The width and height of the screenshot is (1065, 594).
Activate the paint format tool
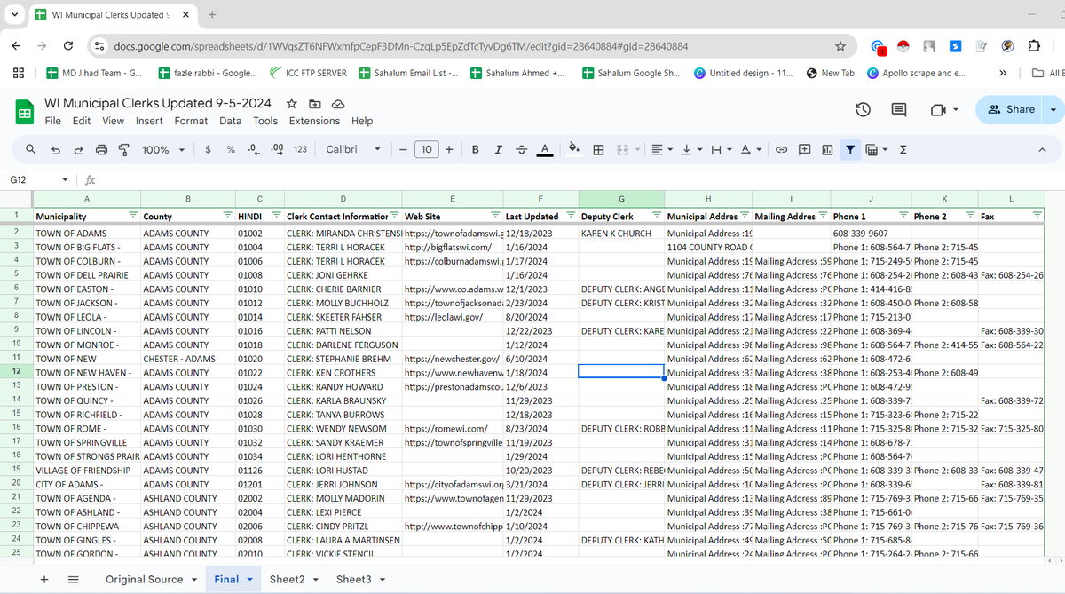pyautogui.click(x=124, y=150)
